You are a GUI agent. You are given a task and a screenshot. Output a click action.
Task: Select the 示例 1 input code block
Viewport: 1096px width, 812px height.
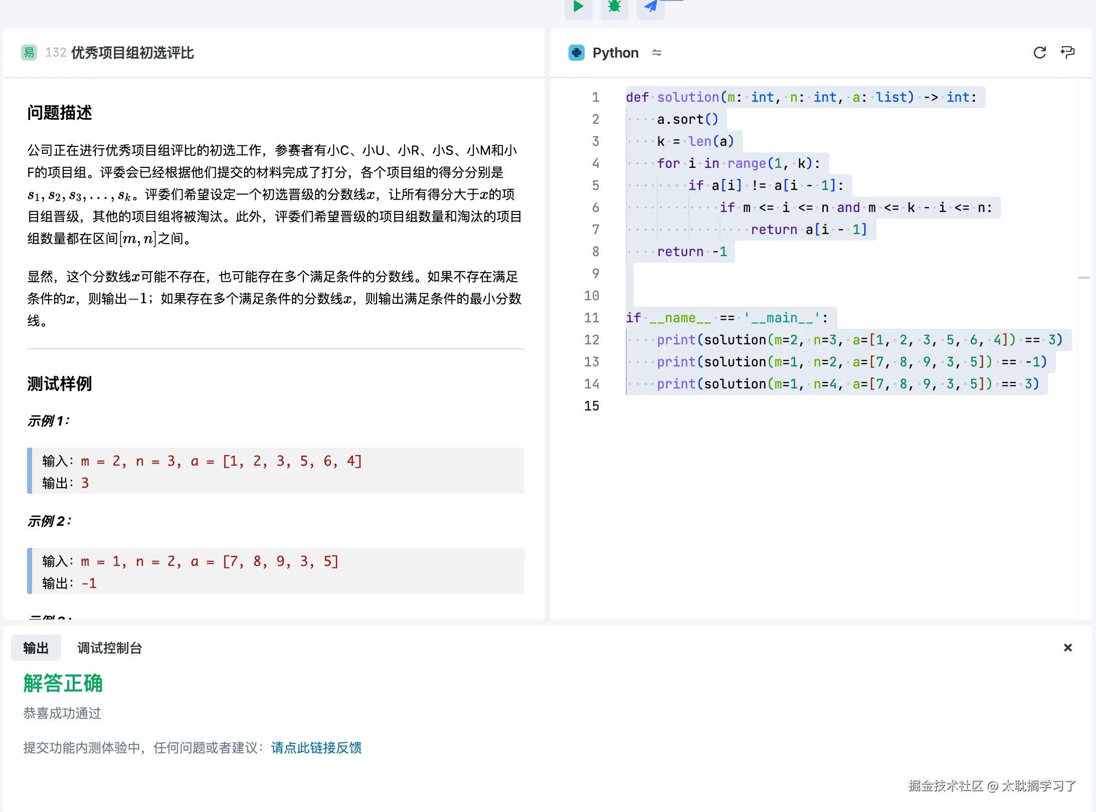tap(276, 471)
